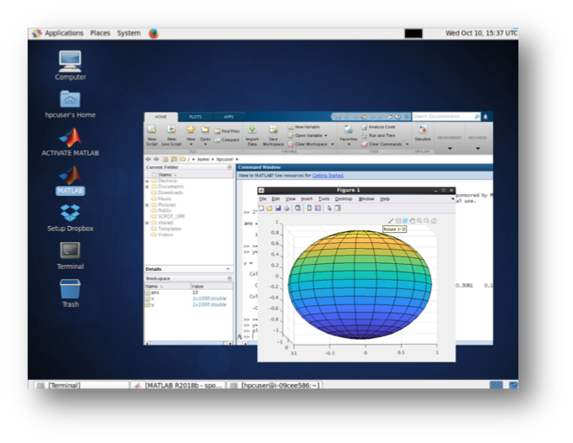Click the Data Tips icon on figure axes

coord(398,221)
